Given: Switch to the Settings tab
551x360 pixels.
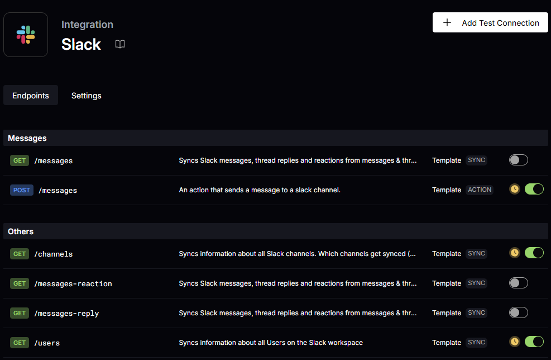Looking at the screenshot, I should pyautogui.click(x=87, y=96).
